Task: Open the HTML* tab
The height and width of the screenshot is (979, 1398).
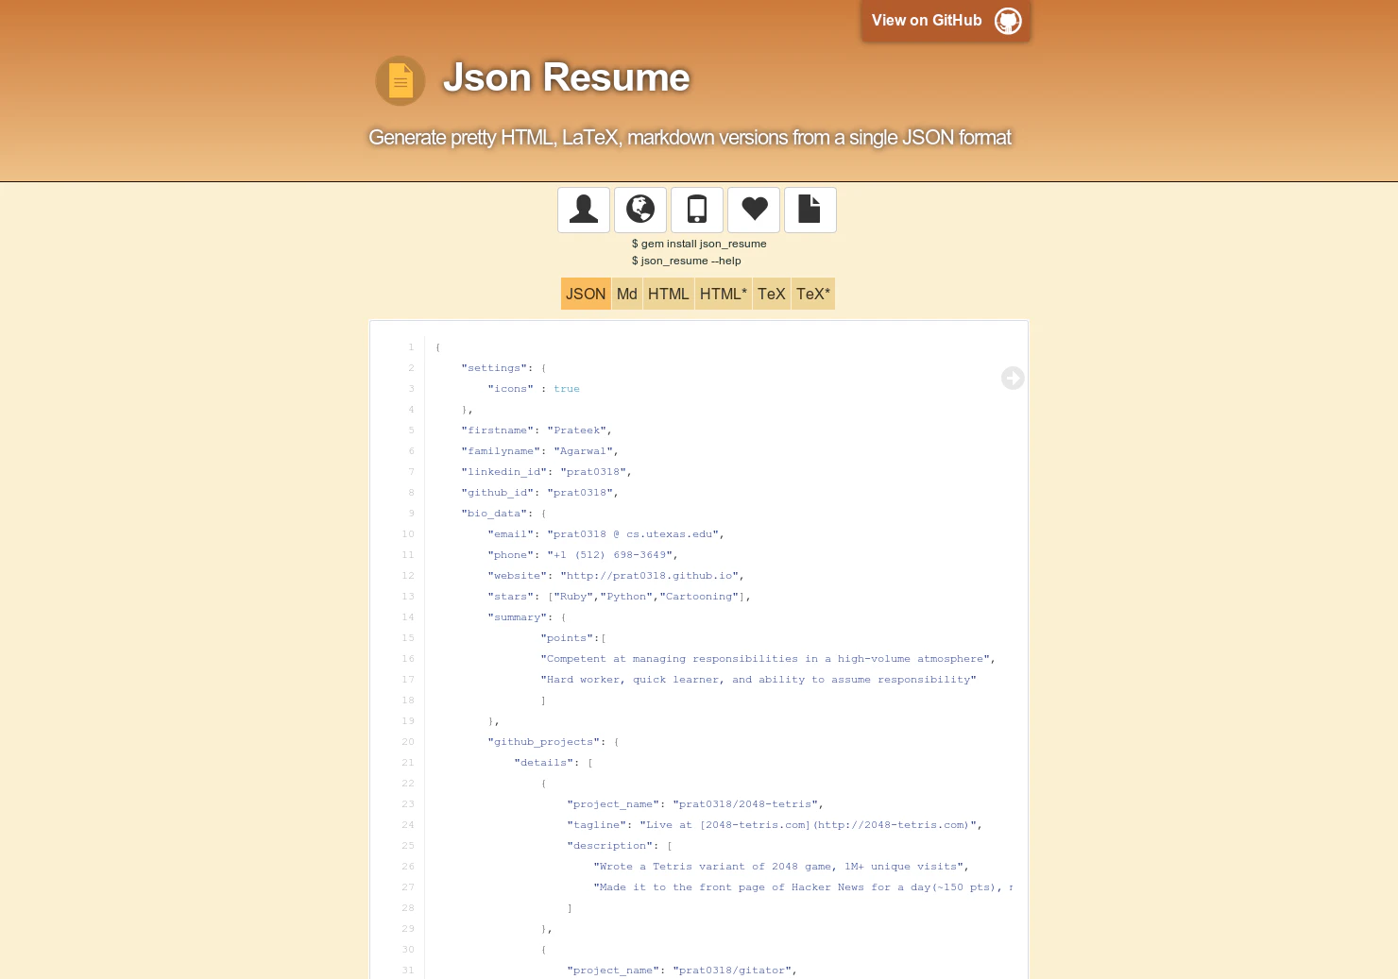Action: click(x=723, y=294)
